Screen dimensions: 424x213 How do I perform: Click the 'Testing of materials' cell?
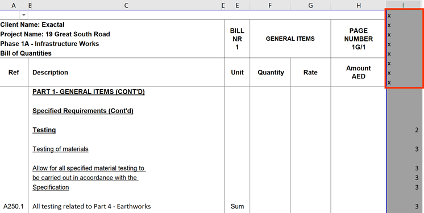coord(60,149)
